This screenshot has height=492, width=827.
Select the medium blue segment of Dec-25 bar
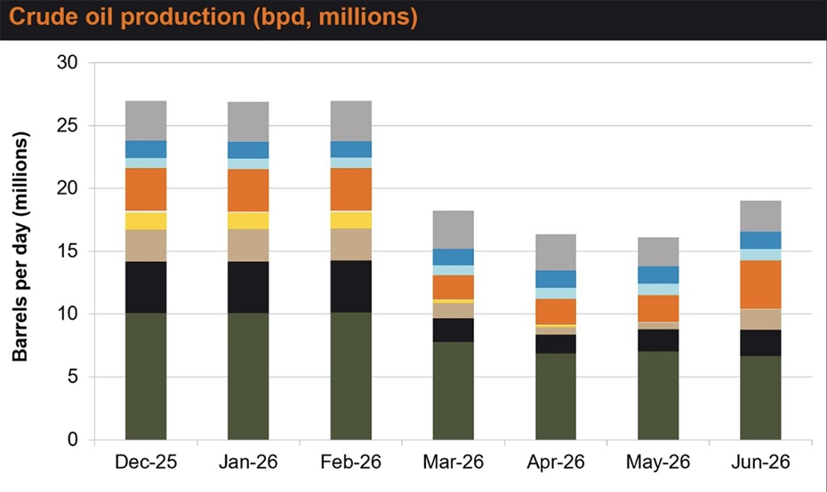tap(146, 149)
